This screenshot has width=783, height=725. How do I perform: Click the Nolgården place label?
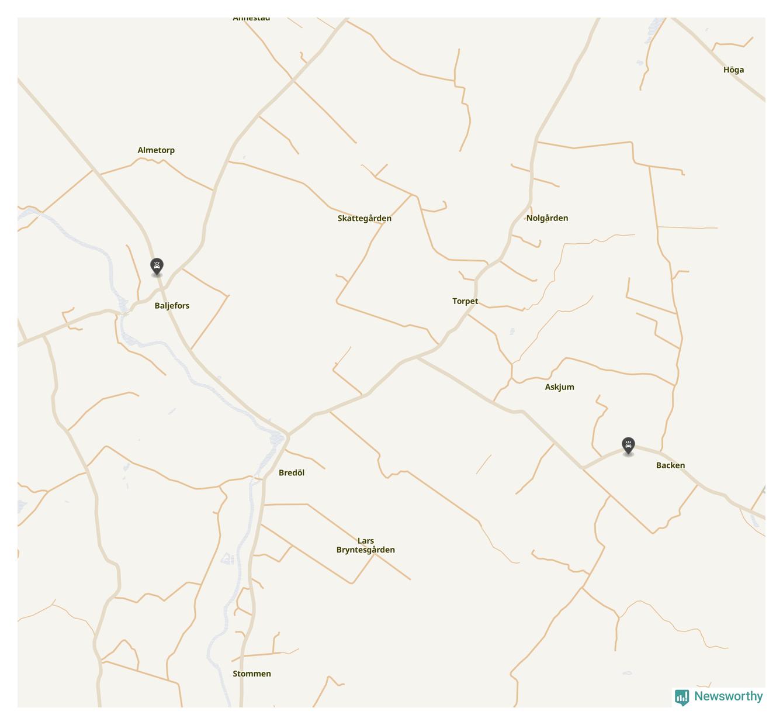click(547, 218)
